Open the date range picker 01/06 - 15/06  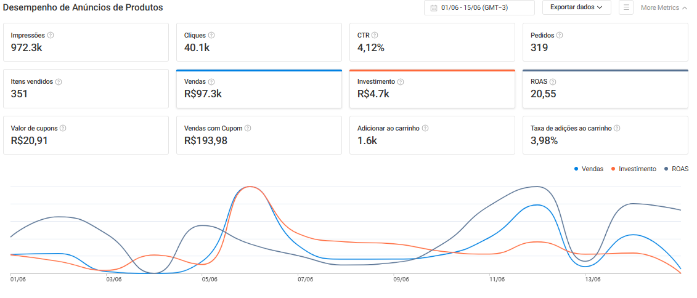click(479, 7)
